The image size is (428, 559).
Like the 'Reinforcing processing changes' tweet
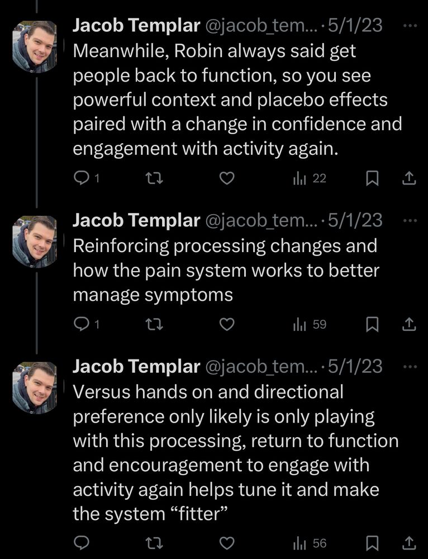pyautogui.click(x=226, y=324)
